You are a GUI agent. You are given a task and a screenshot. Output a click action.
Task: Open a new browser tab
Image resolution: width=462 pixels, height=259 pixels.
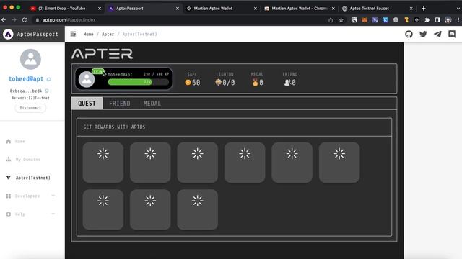point(424,9)
